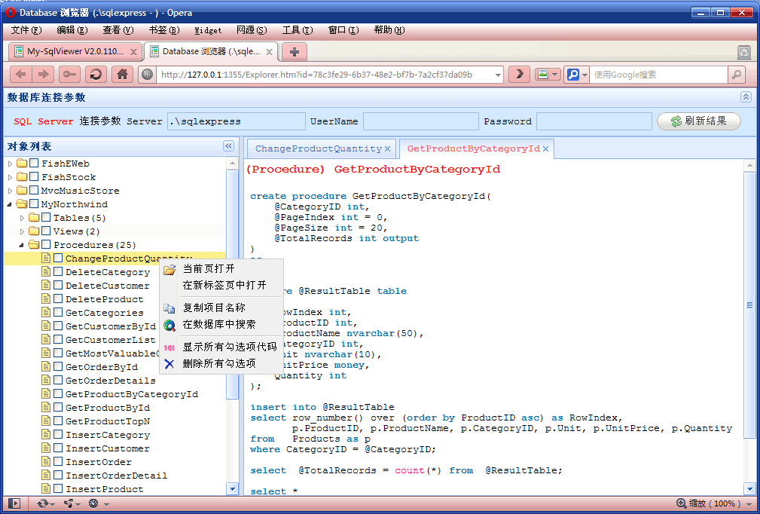This screenshot has width=760, height=514.
Task: Choose 在新标签页中打开 from the context menu
Action: (221, 285)
